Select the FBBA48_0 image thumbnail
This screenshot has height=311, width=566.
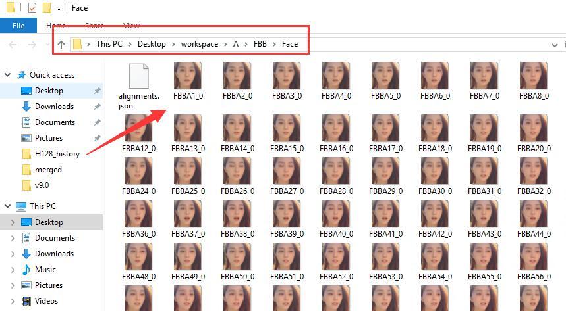(138, 256)
